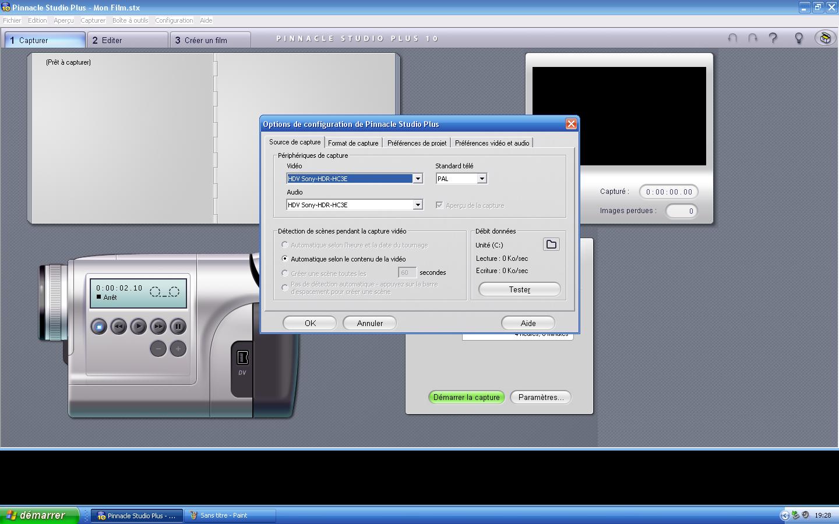Open the Standard télé dropdown

(482, 179)
